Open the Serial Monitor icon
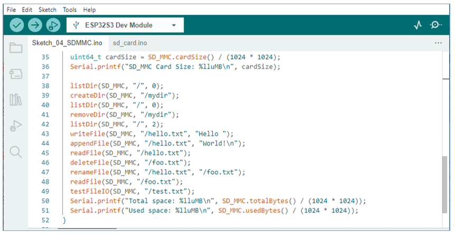Viewport: 455px width, 234px height. pos(436,25)
